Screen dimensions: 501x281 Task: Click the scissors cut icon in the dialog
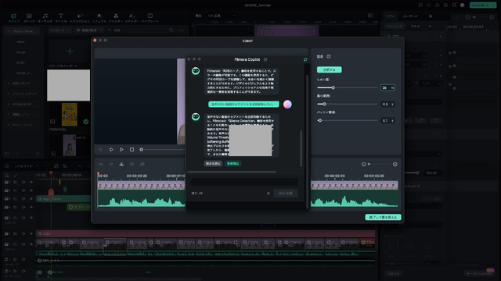[x=121, y=165]
